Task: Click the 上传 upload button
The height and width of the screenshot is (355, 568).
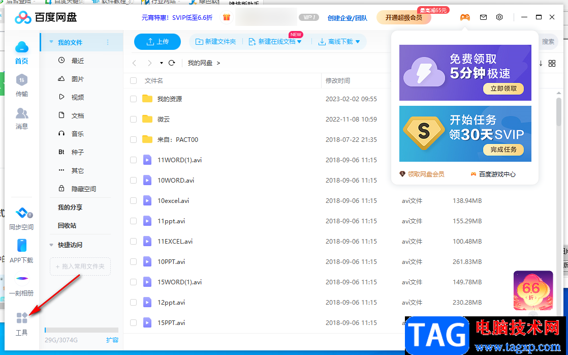Action: pos(157,42)
